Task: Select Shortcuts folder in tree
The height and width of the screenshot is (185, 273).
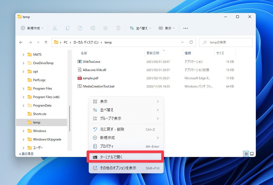Action: (x=40, y=114)
